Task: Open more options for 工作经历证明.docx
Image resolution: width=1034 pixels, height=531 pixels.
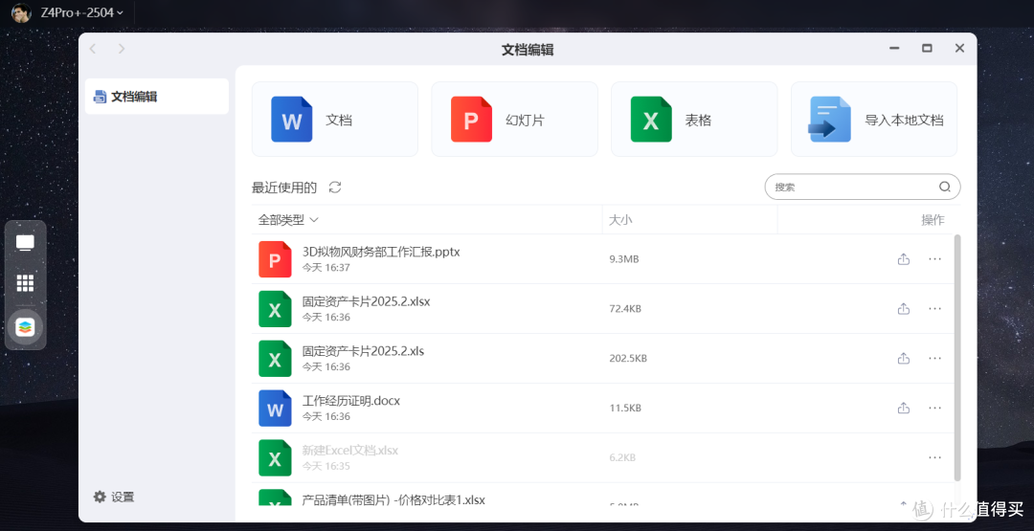Action: point(934,408)
